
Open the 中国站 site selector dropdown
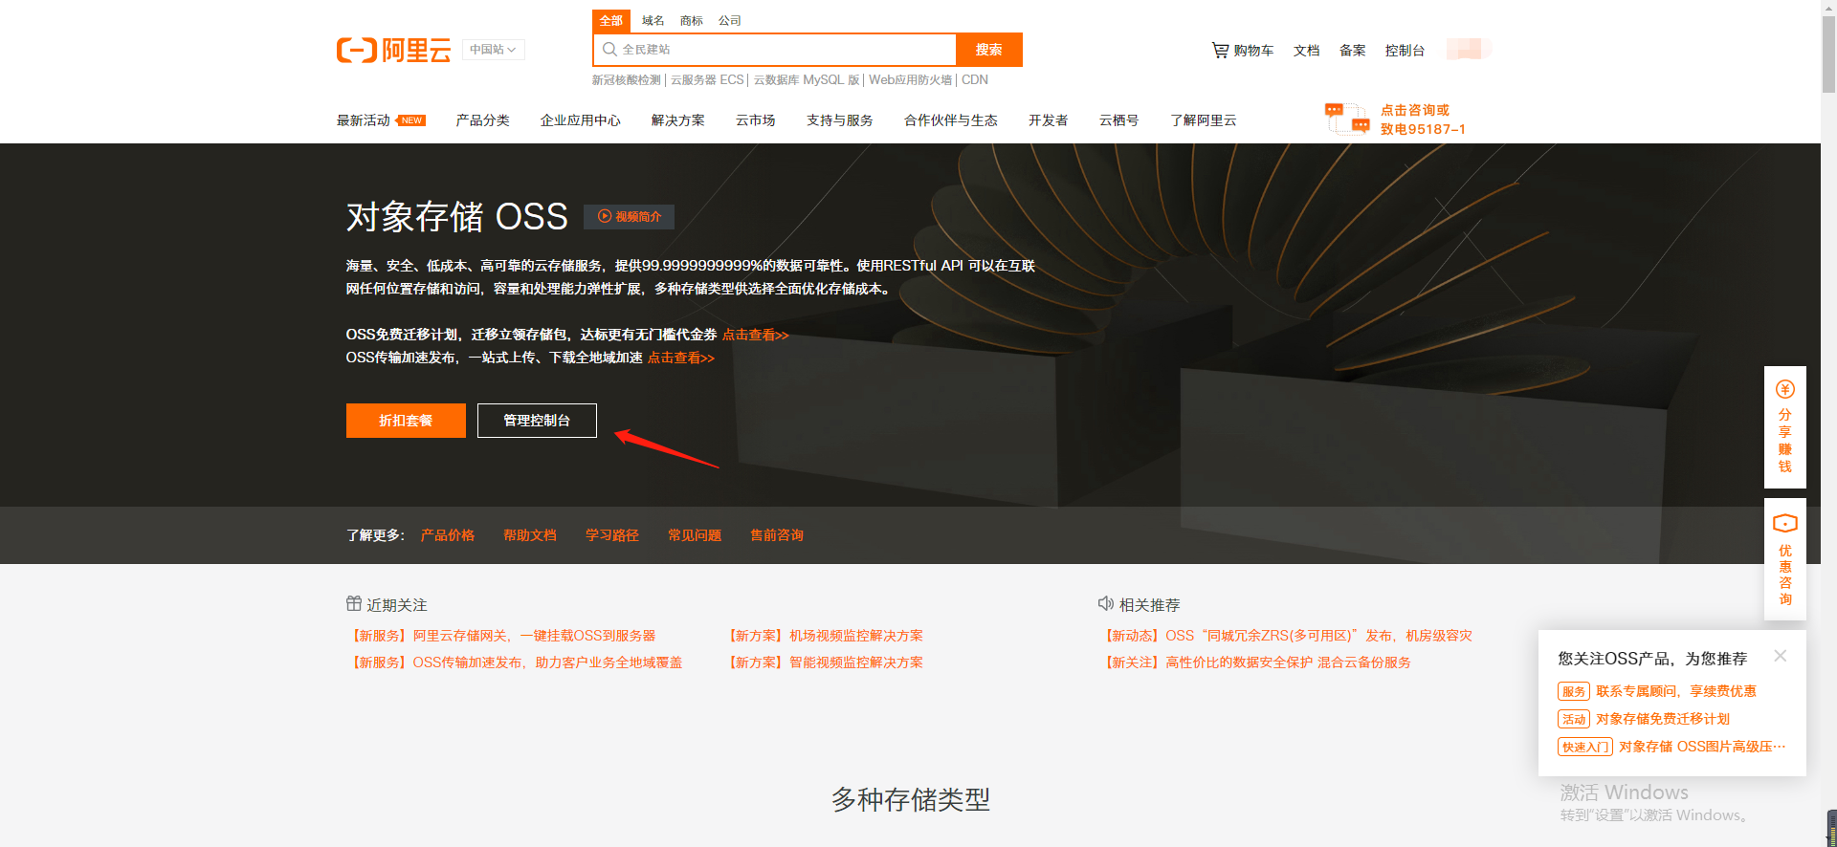pyautogui.click(x=493, y=50)
